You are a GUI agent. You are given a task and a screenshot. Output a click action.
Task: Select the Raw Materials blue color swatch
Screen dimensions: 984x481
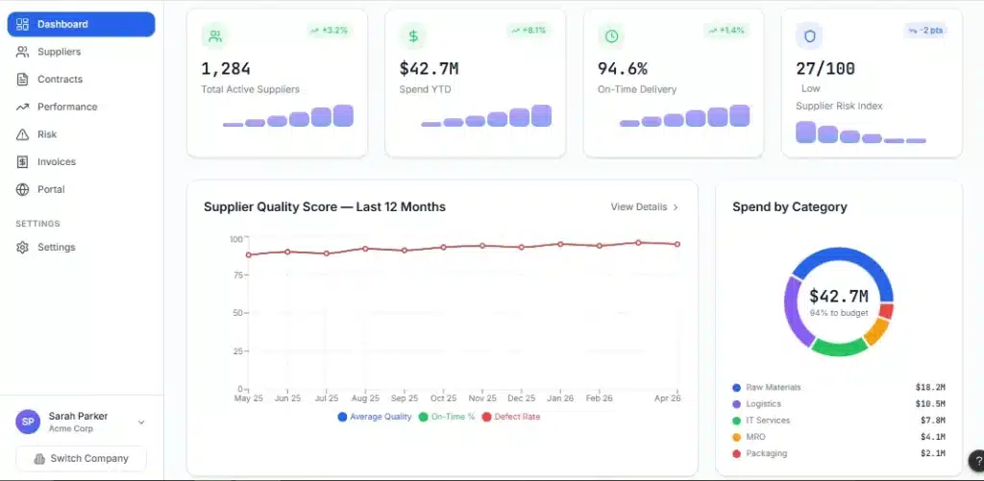point(736,388)
